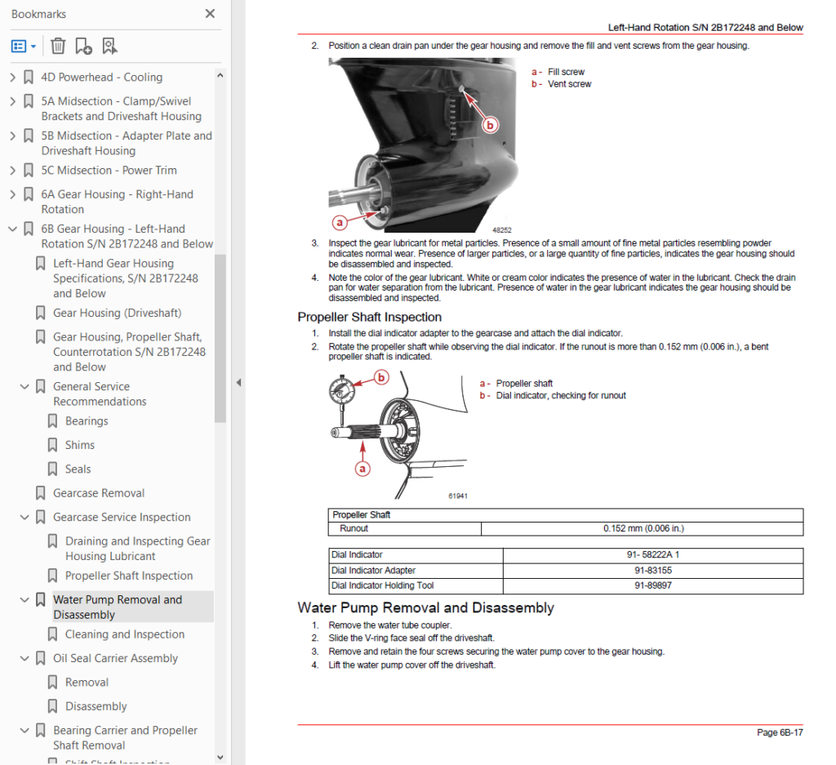This screenshot has width=836, height=765.
Task: Click the '91-89897' table cell
Action: point(653,585)
